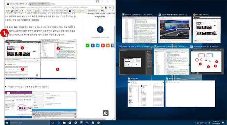Image resolution: width=227 pixels, height=125 pixels.
Task: Open the Yahoo JAPAN bookmark
Action: 62,11
